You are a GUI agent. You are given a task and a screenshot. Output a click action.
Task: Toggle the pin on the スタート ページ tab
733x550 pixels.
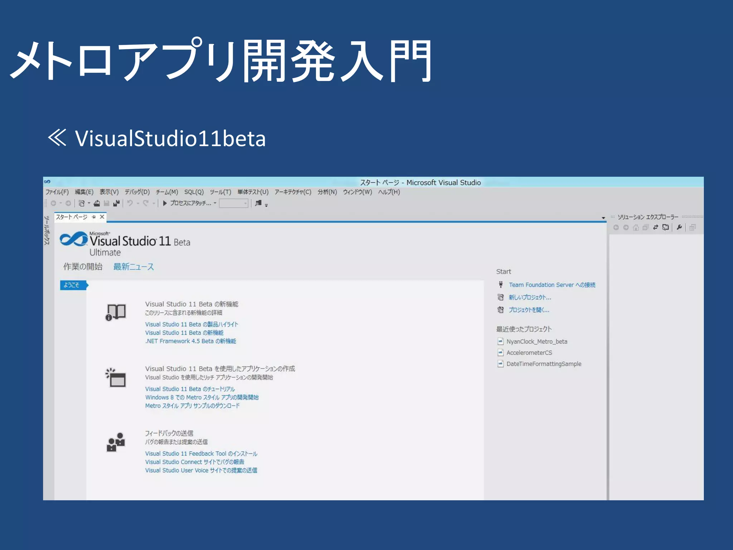(x=94, y=217)
